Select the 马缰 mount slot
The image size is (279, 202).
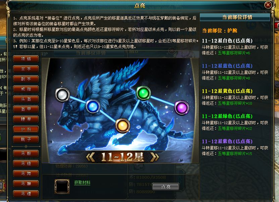click(26, 194)
